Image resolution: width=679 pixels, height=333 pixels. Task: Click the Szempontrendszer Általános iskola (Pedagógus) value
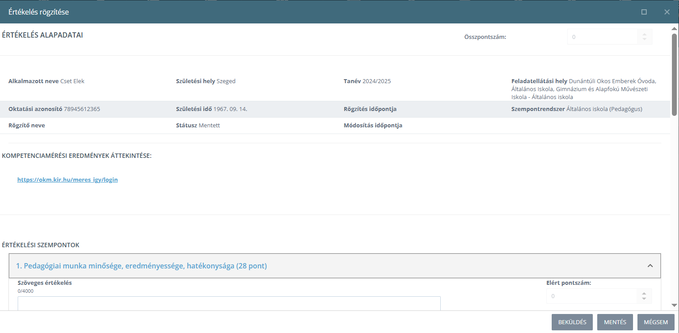coord(604,109)
